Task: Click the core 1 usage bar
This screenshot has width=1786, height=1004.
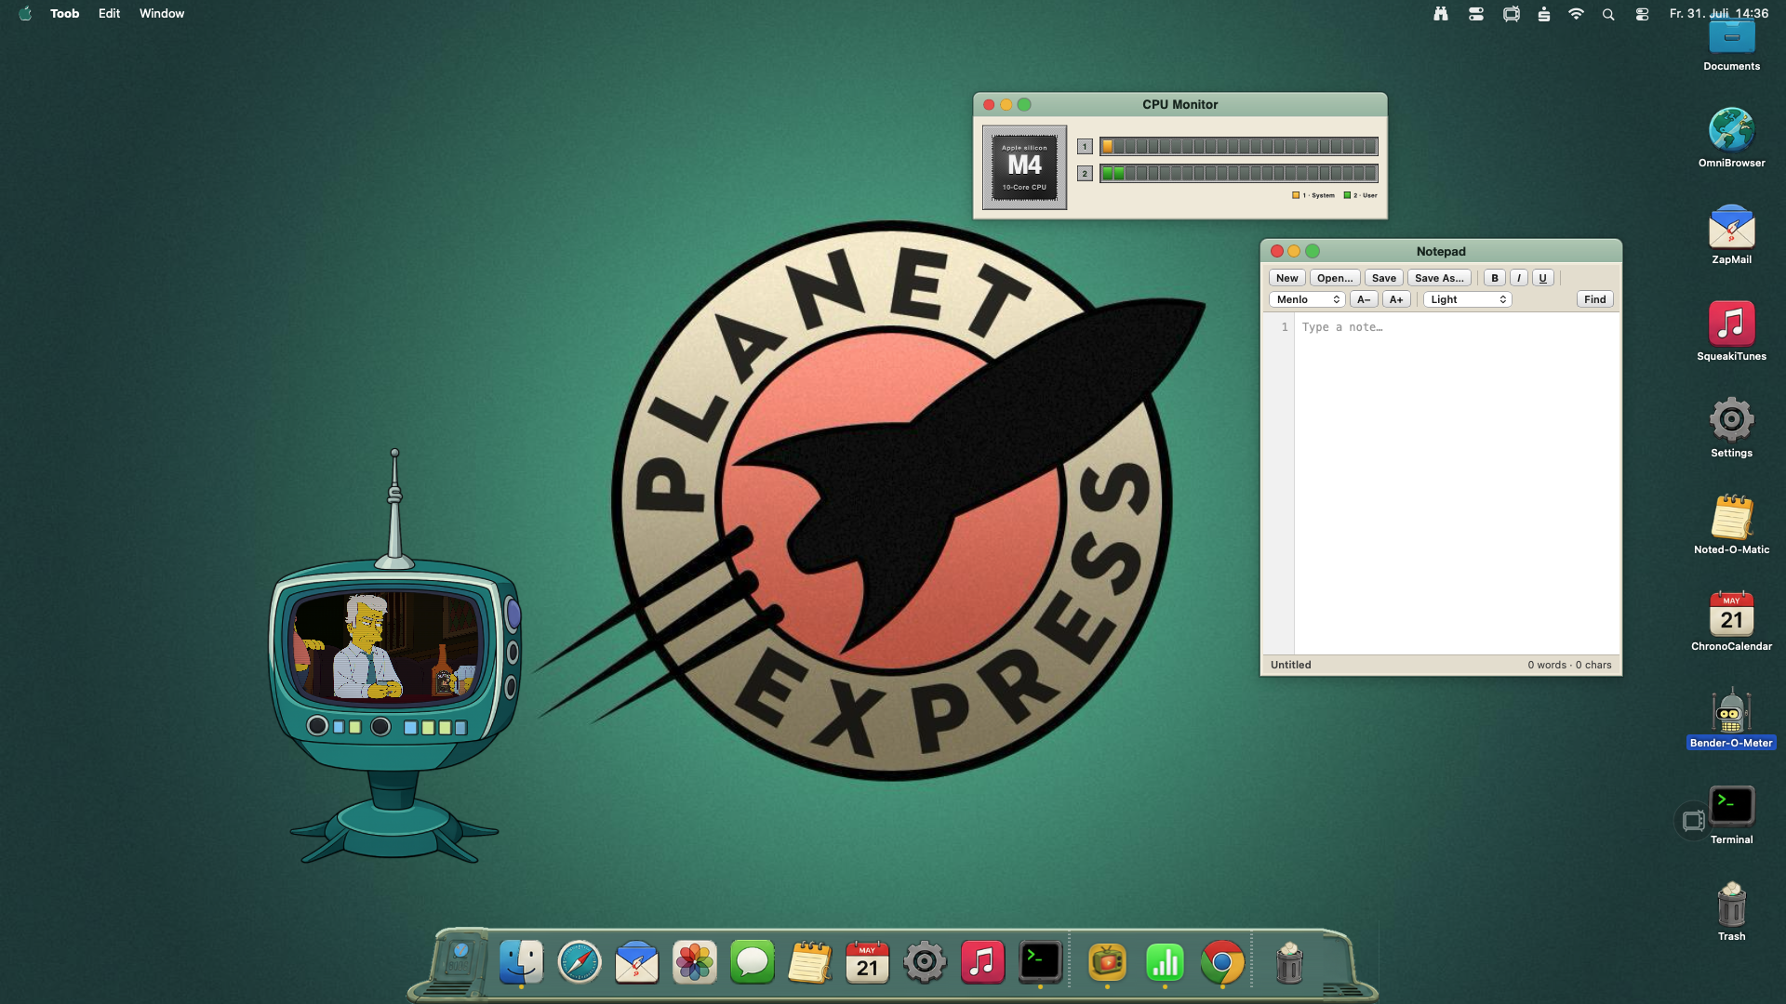Action: (x=1238, y=146)
